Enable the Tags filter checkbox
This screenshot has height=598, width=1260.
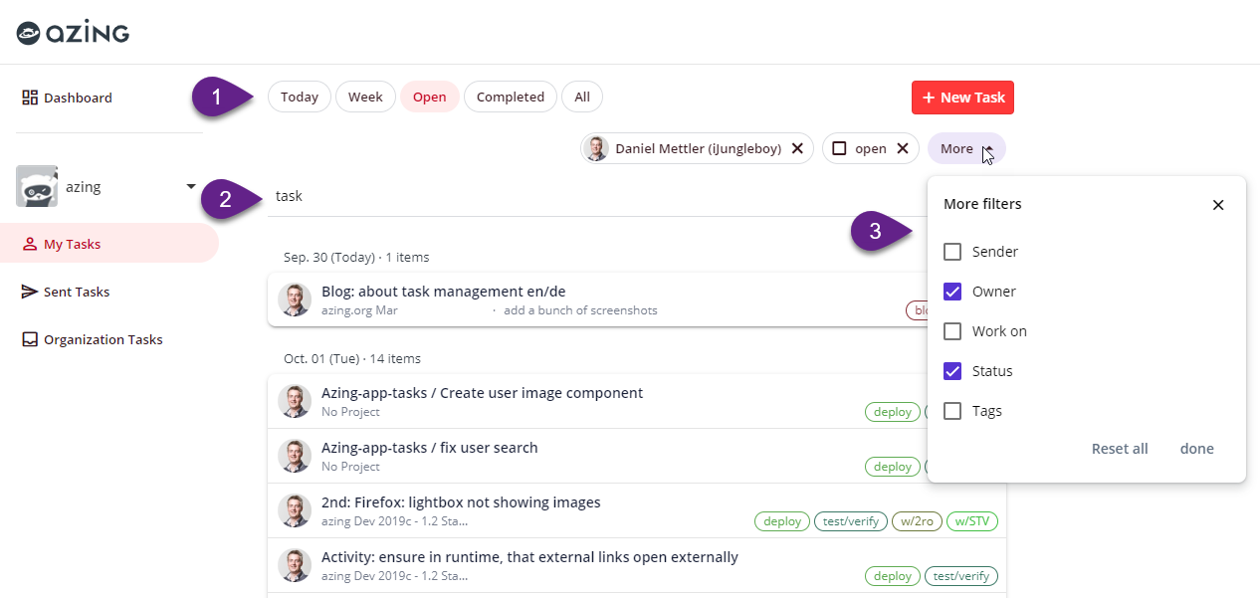coord(951,410)
